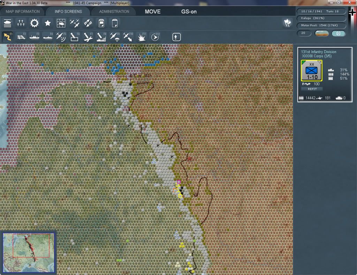357x275 pixels.
Task: Open the commander's report clipboard icon
Action: [x=101, y=23]
